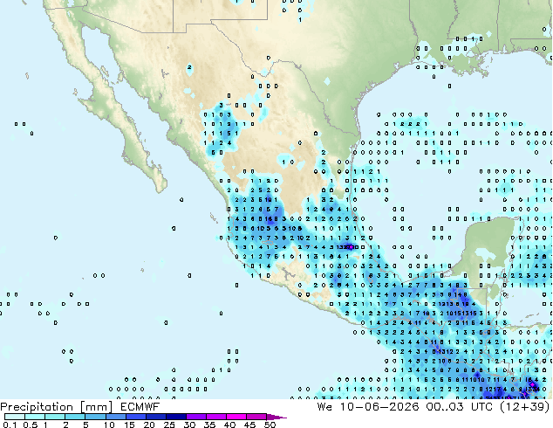The width and height of the screenshot is (553, 428).
Task: Click the "45" legend scale label
Action: coord(249,425)
